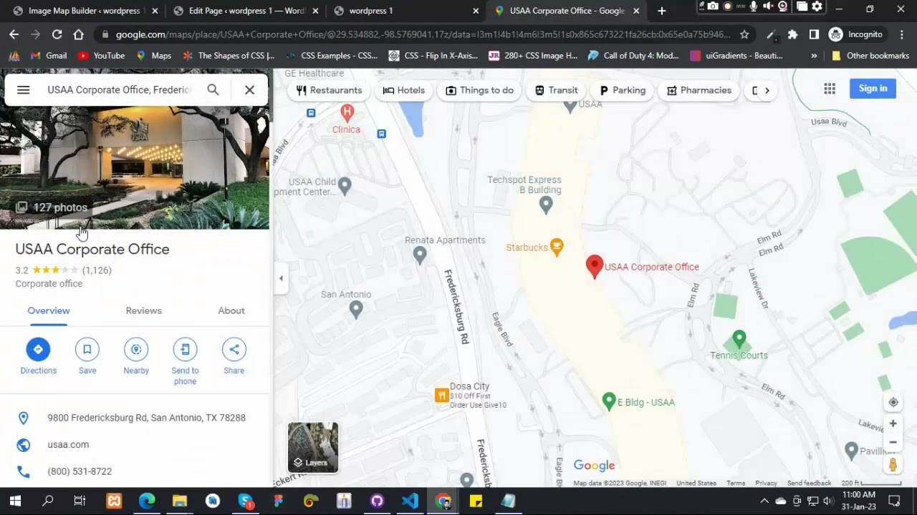Open the usaa.com website link
917x515 pixels.
[x=68, y=445]
